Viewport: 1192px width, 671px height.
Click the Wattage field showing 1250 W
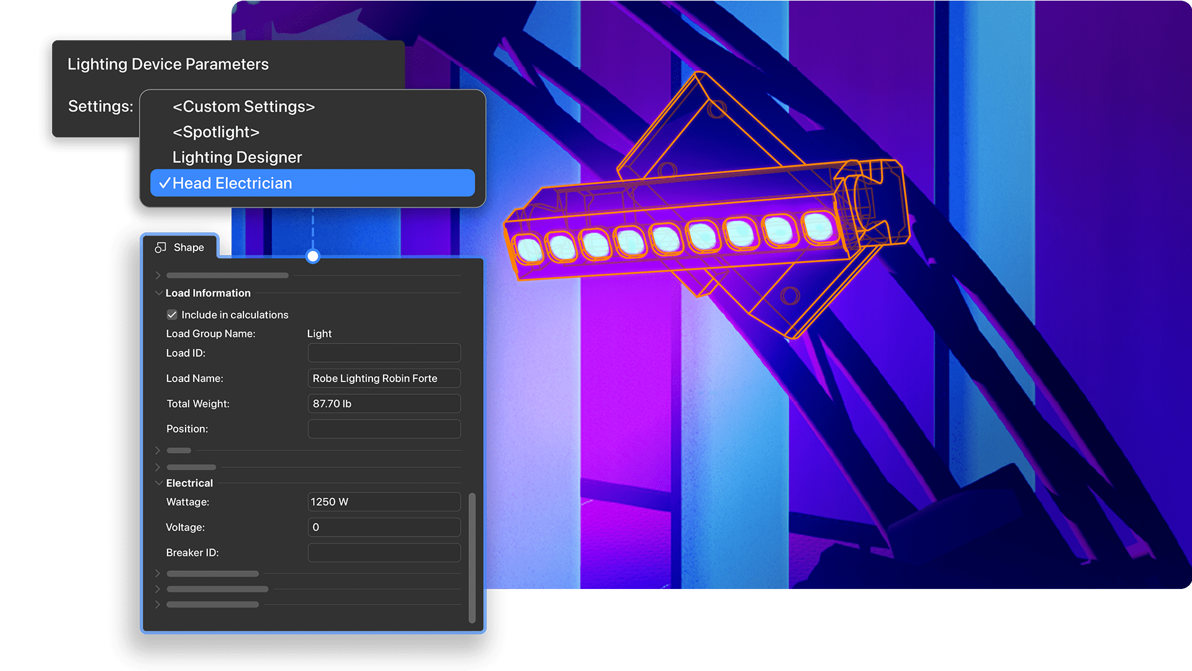(x=384, y=502)
